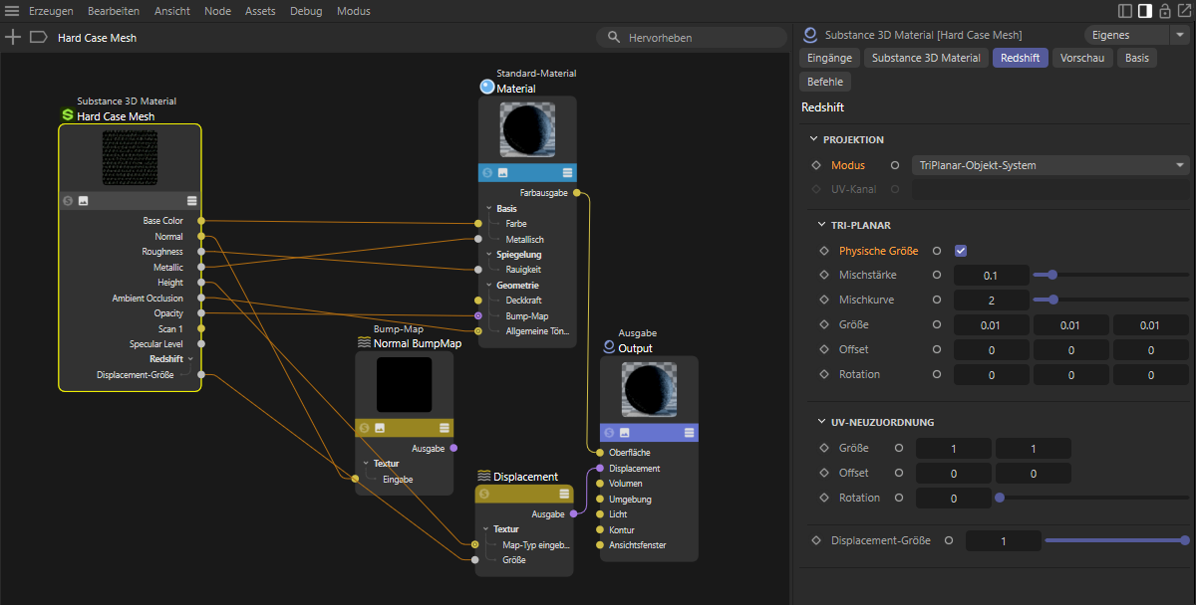Collapse the PROJEKTION section

813,139
